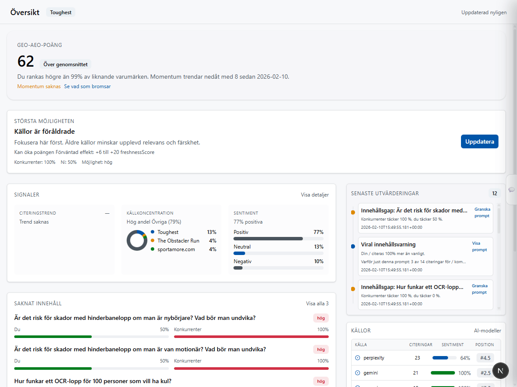Viewport: 517px width, 387px height.
Task: Open signal details via Visa detaljer
Action: pos(315,195)
